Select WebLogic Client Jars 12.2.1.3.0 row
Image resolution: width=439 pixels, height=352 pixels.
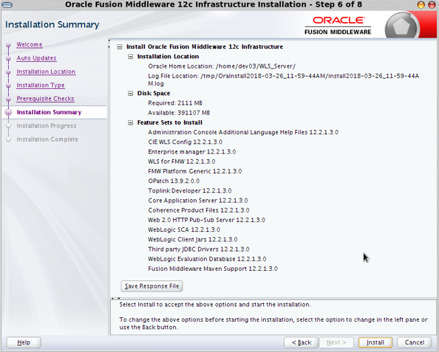tap(193, 239)
